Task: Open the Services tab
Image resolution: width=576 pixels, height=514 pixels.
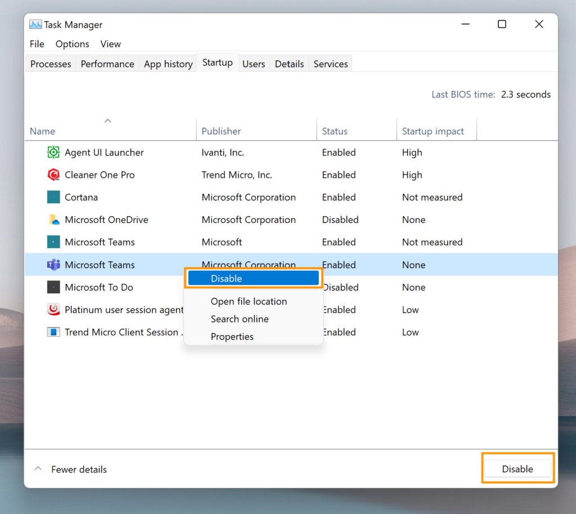Action: pos(330,64)
